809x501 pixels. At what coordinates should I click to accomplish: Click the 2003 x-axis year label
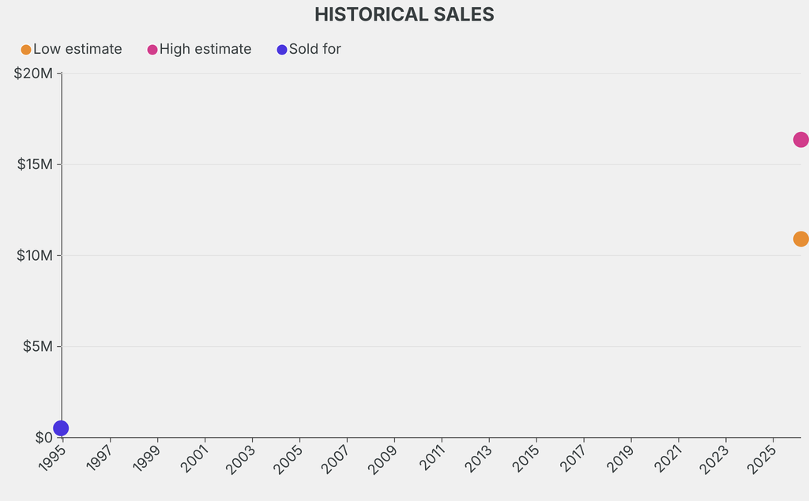point(240,458)
